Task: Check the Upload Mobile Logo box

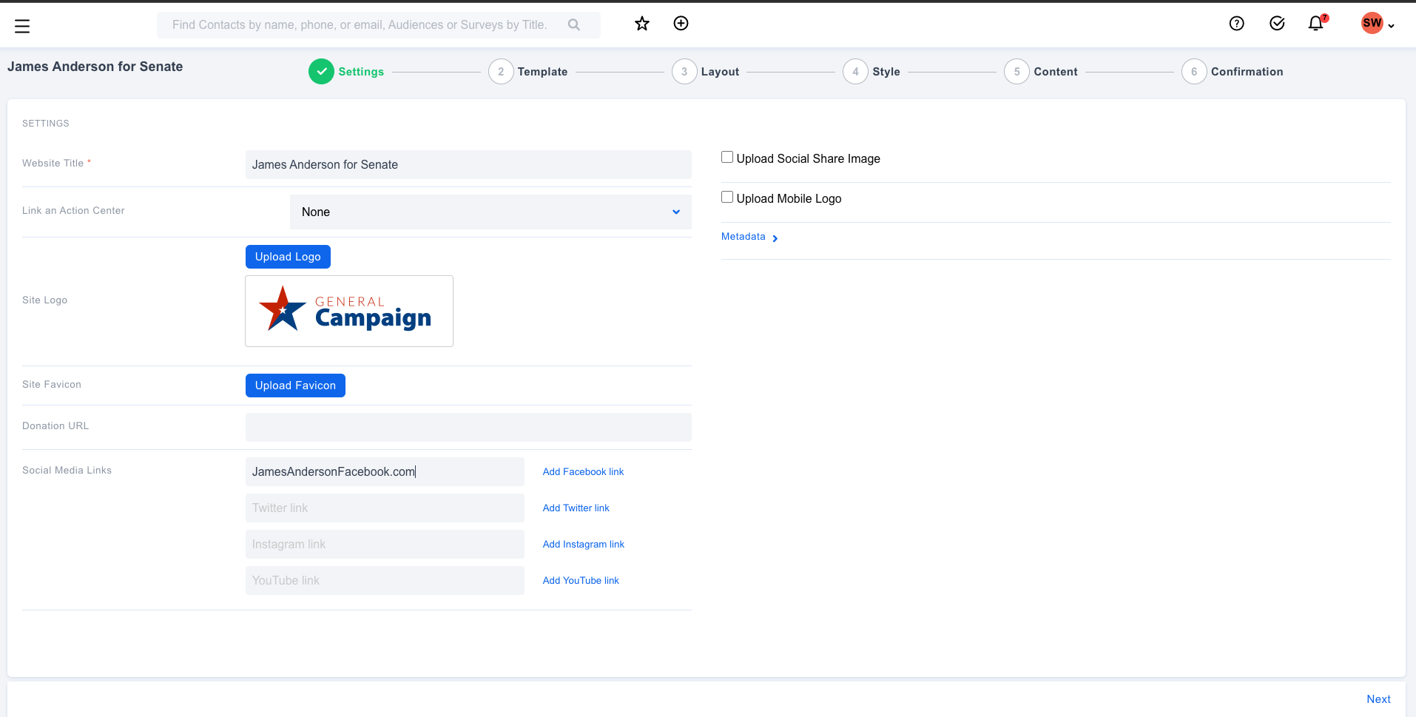Action: 727,198
